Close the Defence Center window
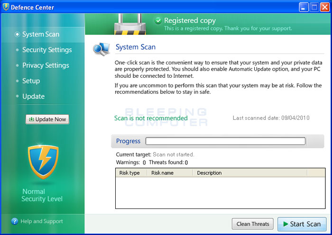 coord(325,7)
